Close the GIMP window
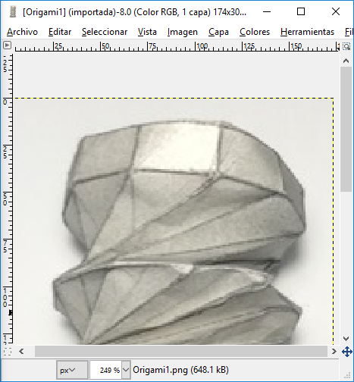Screen dimensions: 354x382 coord(336,11)
